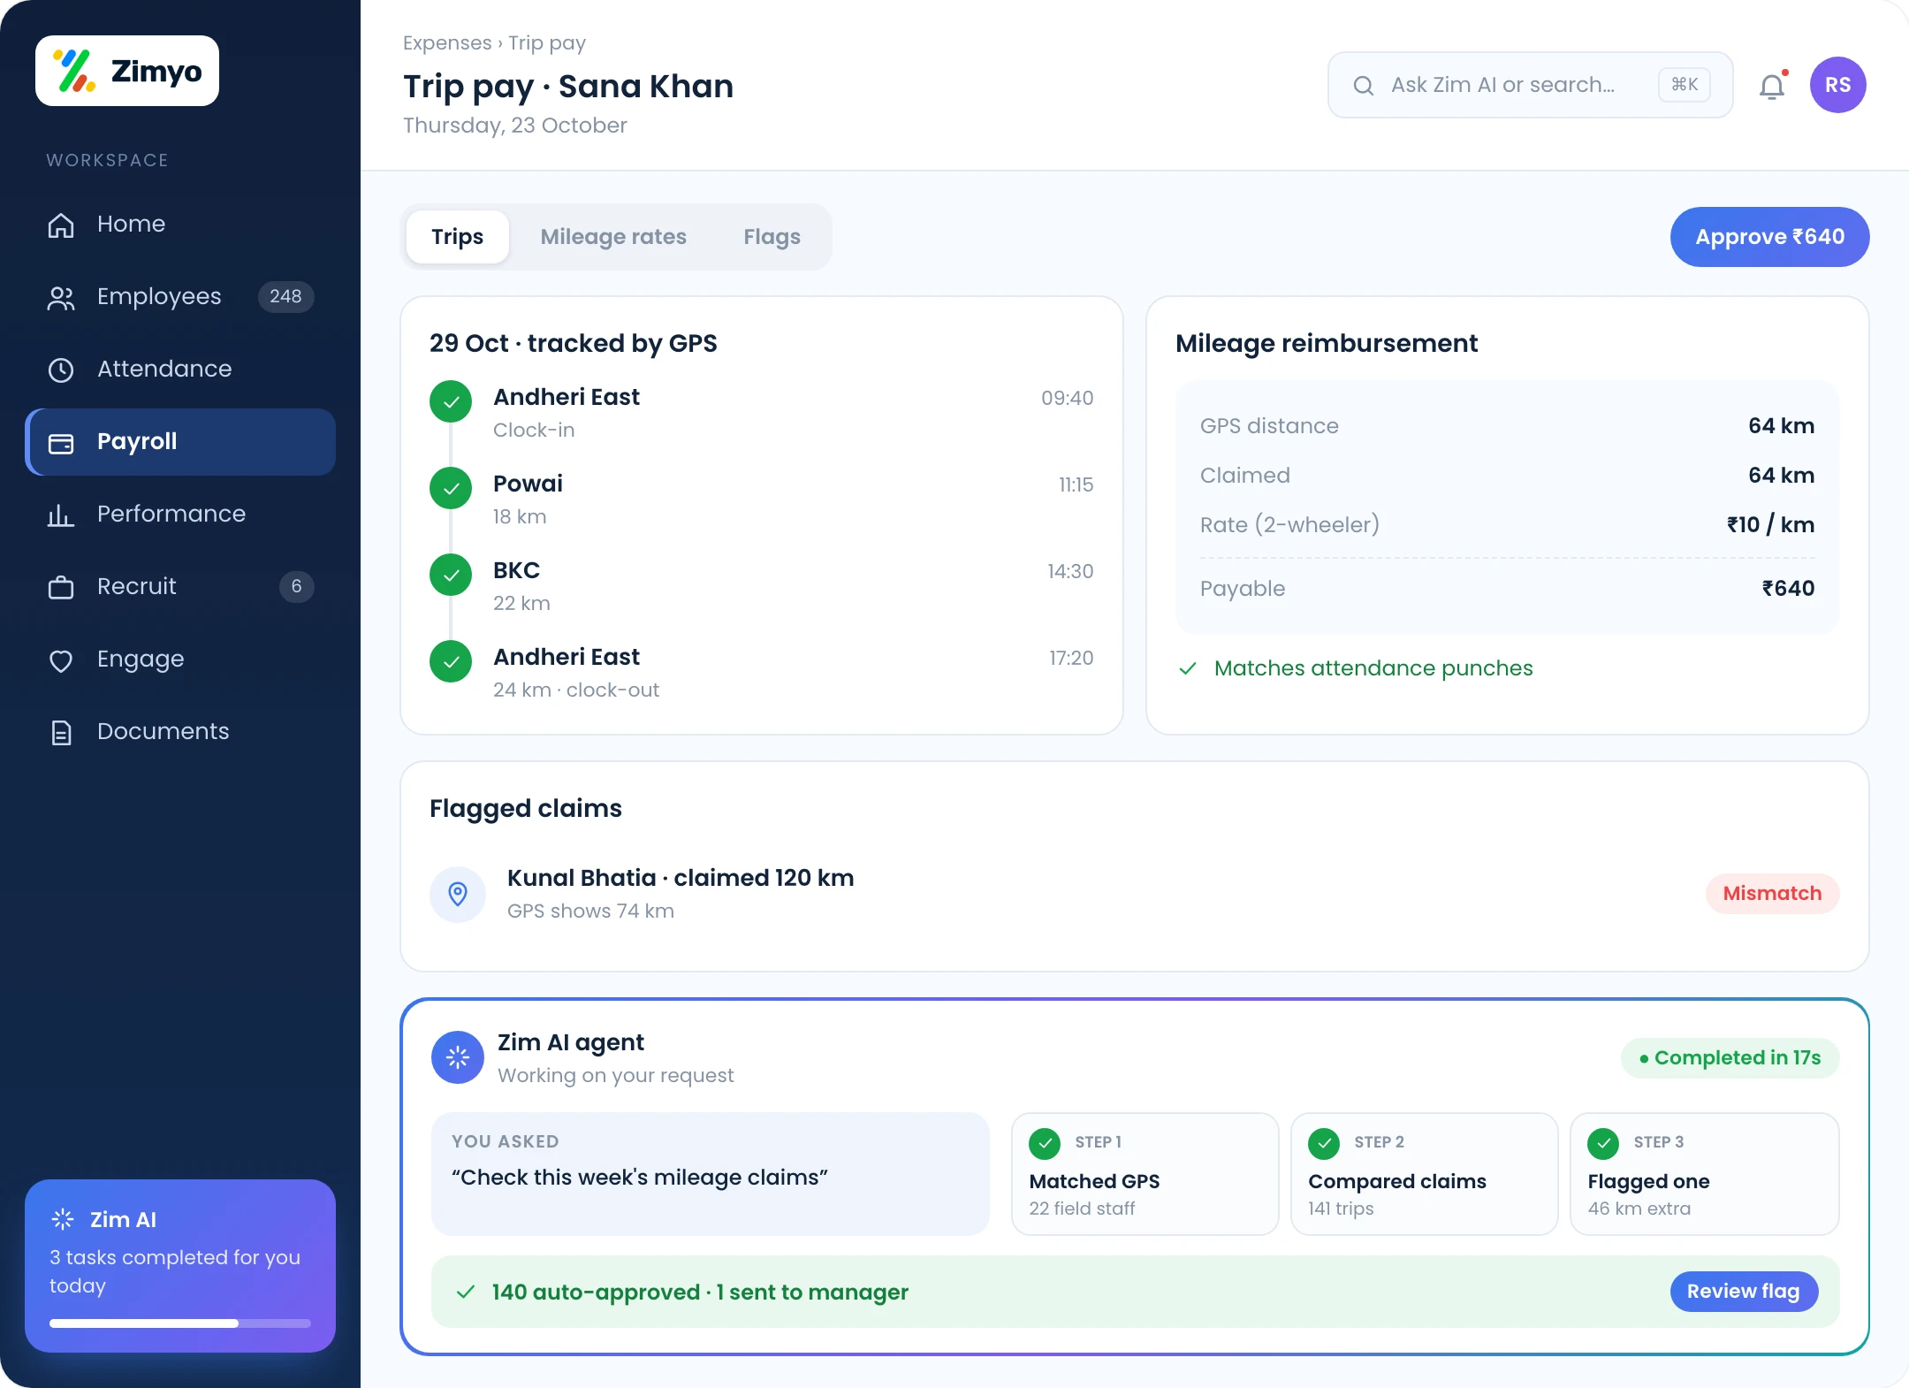
Task: Click map pin icon for Kunal Bhatia
Action: [x=458, y=894]
